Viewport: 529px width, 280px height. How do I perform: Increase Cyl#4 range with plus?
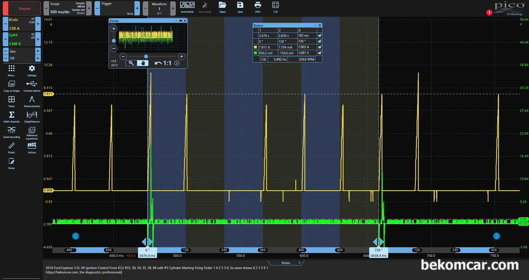(38, 39)
